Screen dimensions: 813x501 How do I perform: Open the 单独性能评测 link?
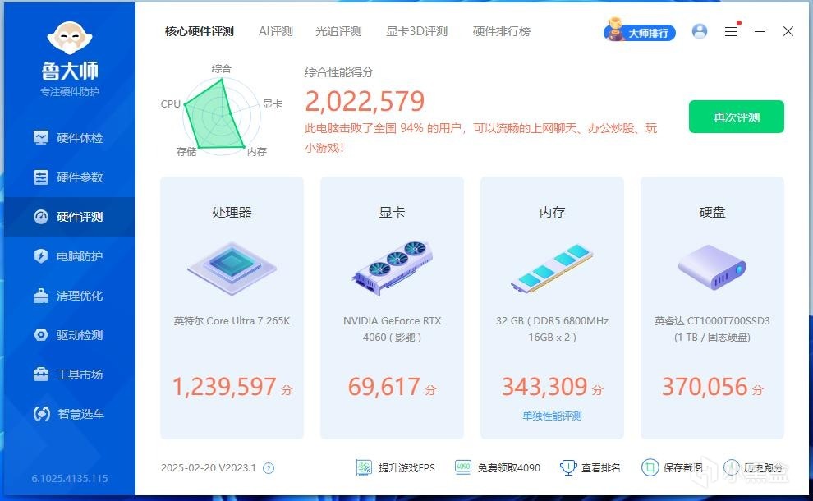(552, 416)
